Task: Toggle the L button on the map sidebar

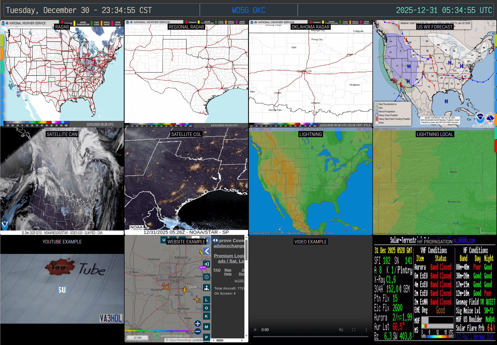Action: (206, 300)
